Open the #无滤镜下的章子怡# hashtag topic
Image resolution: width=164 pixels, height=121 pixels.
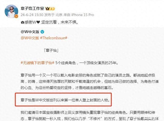(x=37, y=63)
